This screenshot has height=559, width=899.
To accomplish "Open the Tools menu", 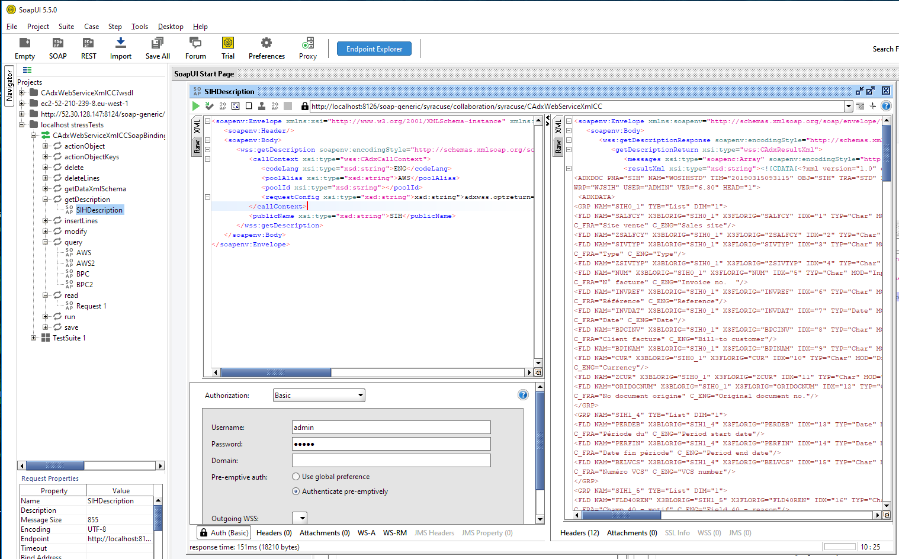I will [x=139, y=27].
